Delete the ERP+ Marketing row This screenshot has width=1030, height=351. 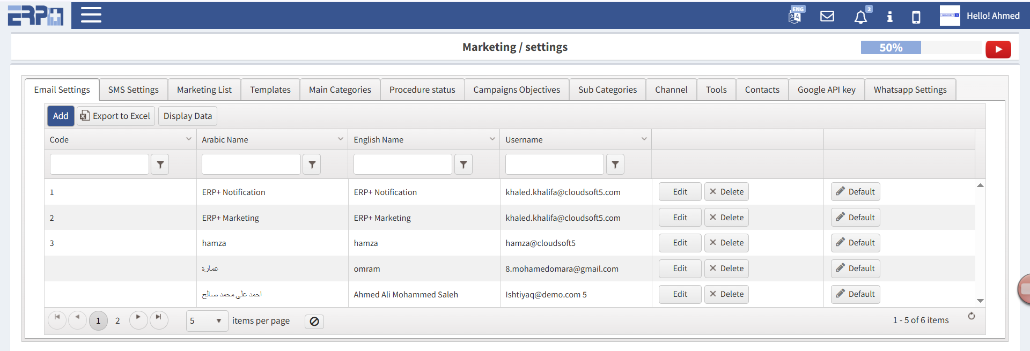point(726,218)
